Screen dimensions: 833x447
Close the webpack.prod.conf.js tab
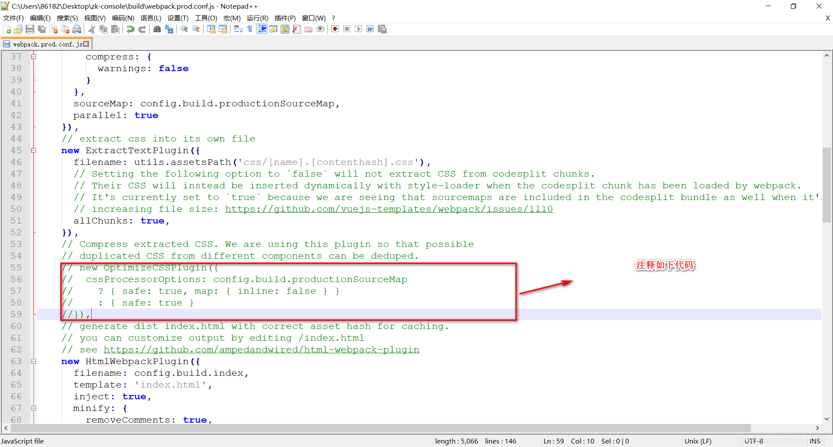click(86, 44)
